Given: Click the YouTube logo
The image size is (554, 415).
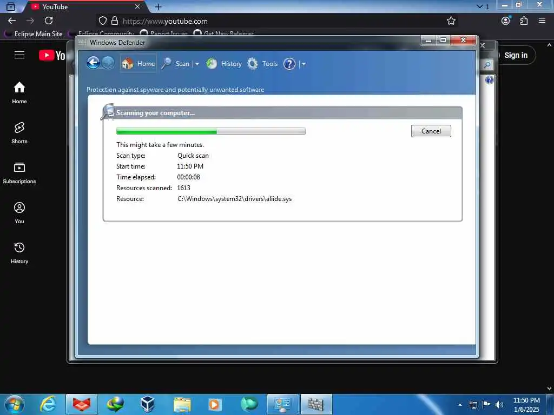Looking at the screenshot, I should pyautogui.click(x=52, y=56).
